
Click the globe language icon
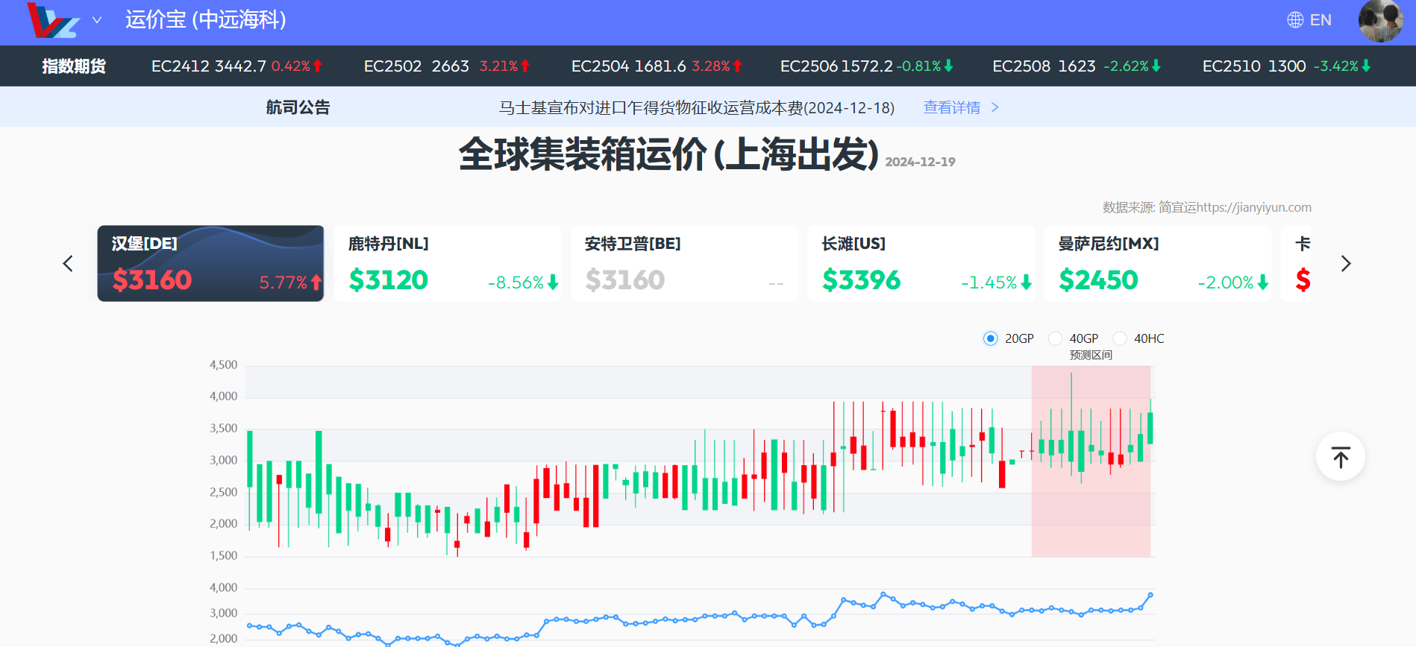(1295, 20)
